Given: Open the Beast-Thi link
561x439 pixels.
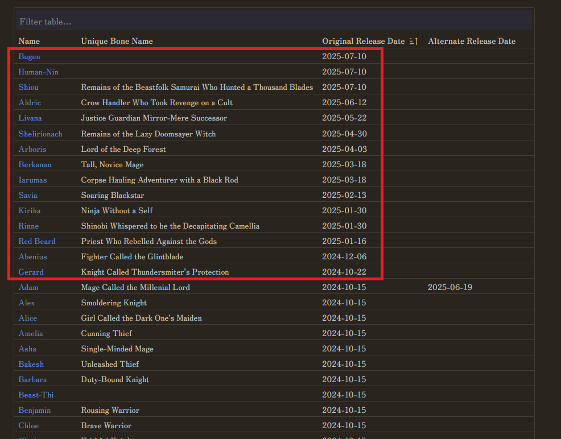Looking at the screenshot, I should point(36,395).
